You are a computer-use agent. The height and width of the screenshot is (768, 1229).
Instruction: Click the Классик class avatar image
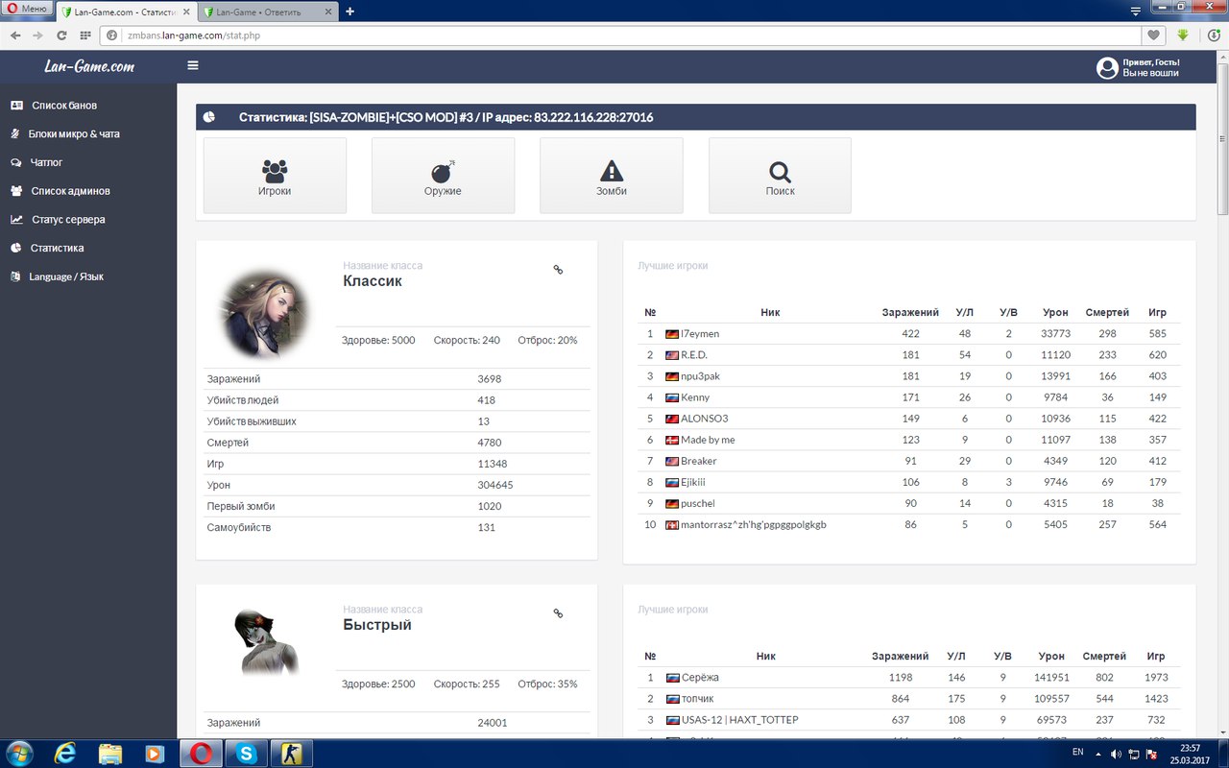point(265,314)
